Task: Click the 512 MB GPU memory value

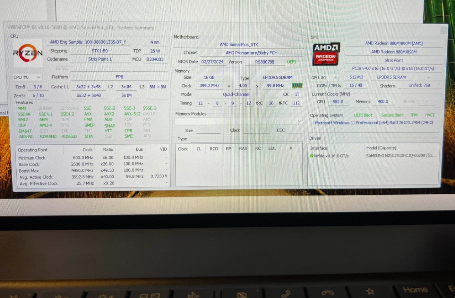Action: coord(356,78)
